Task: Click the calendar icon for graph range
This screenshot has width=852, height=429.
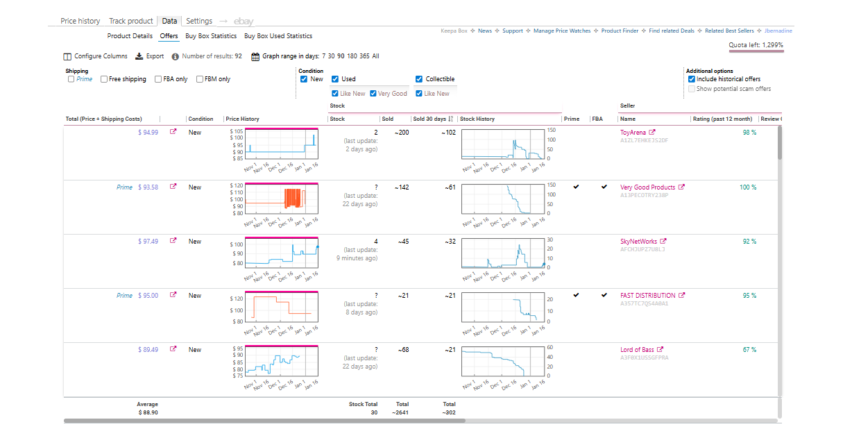Action: coord(255,56)
